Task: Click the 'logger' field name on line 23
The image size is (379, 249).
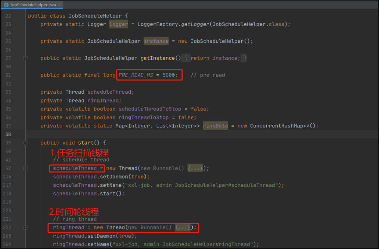Action: [x=118, y=24]
